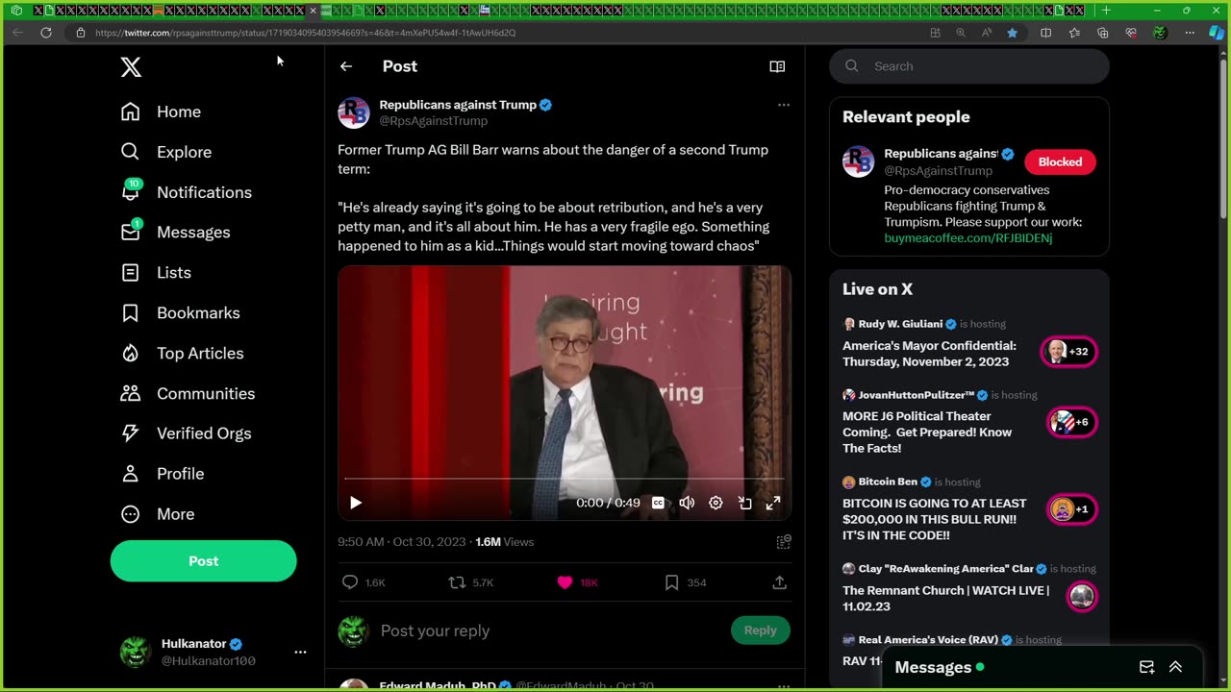Toggle video picture-in-picture mode
This screenshot has width=1231, height=692.
(744, 503)
